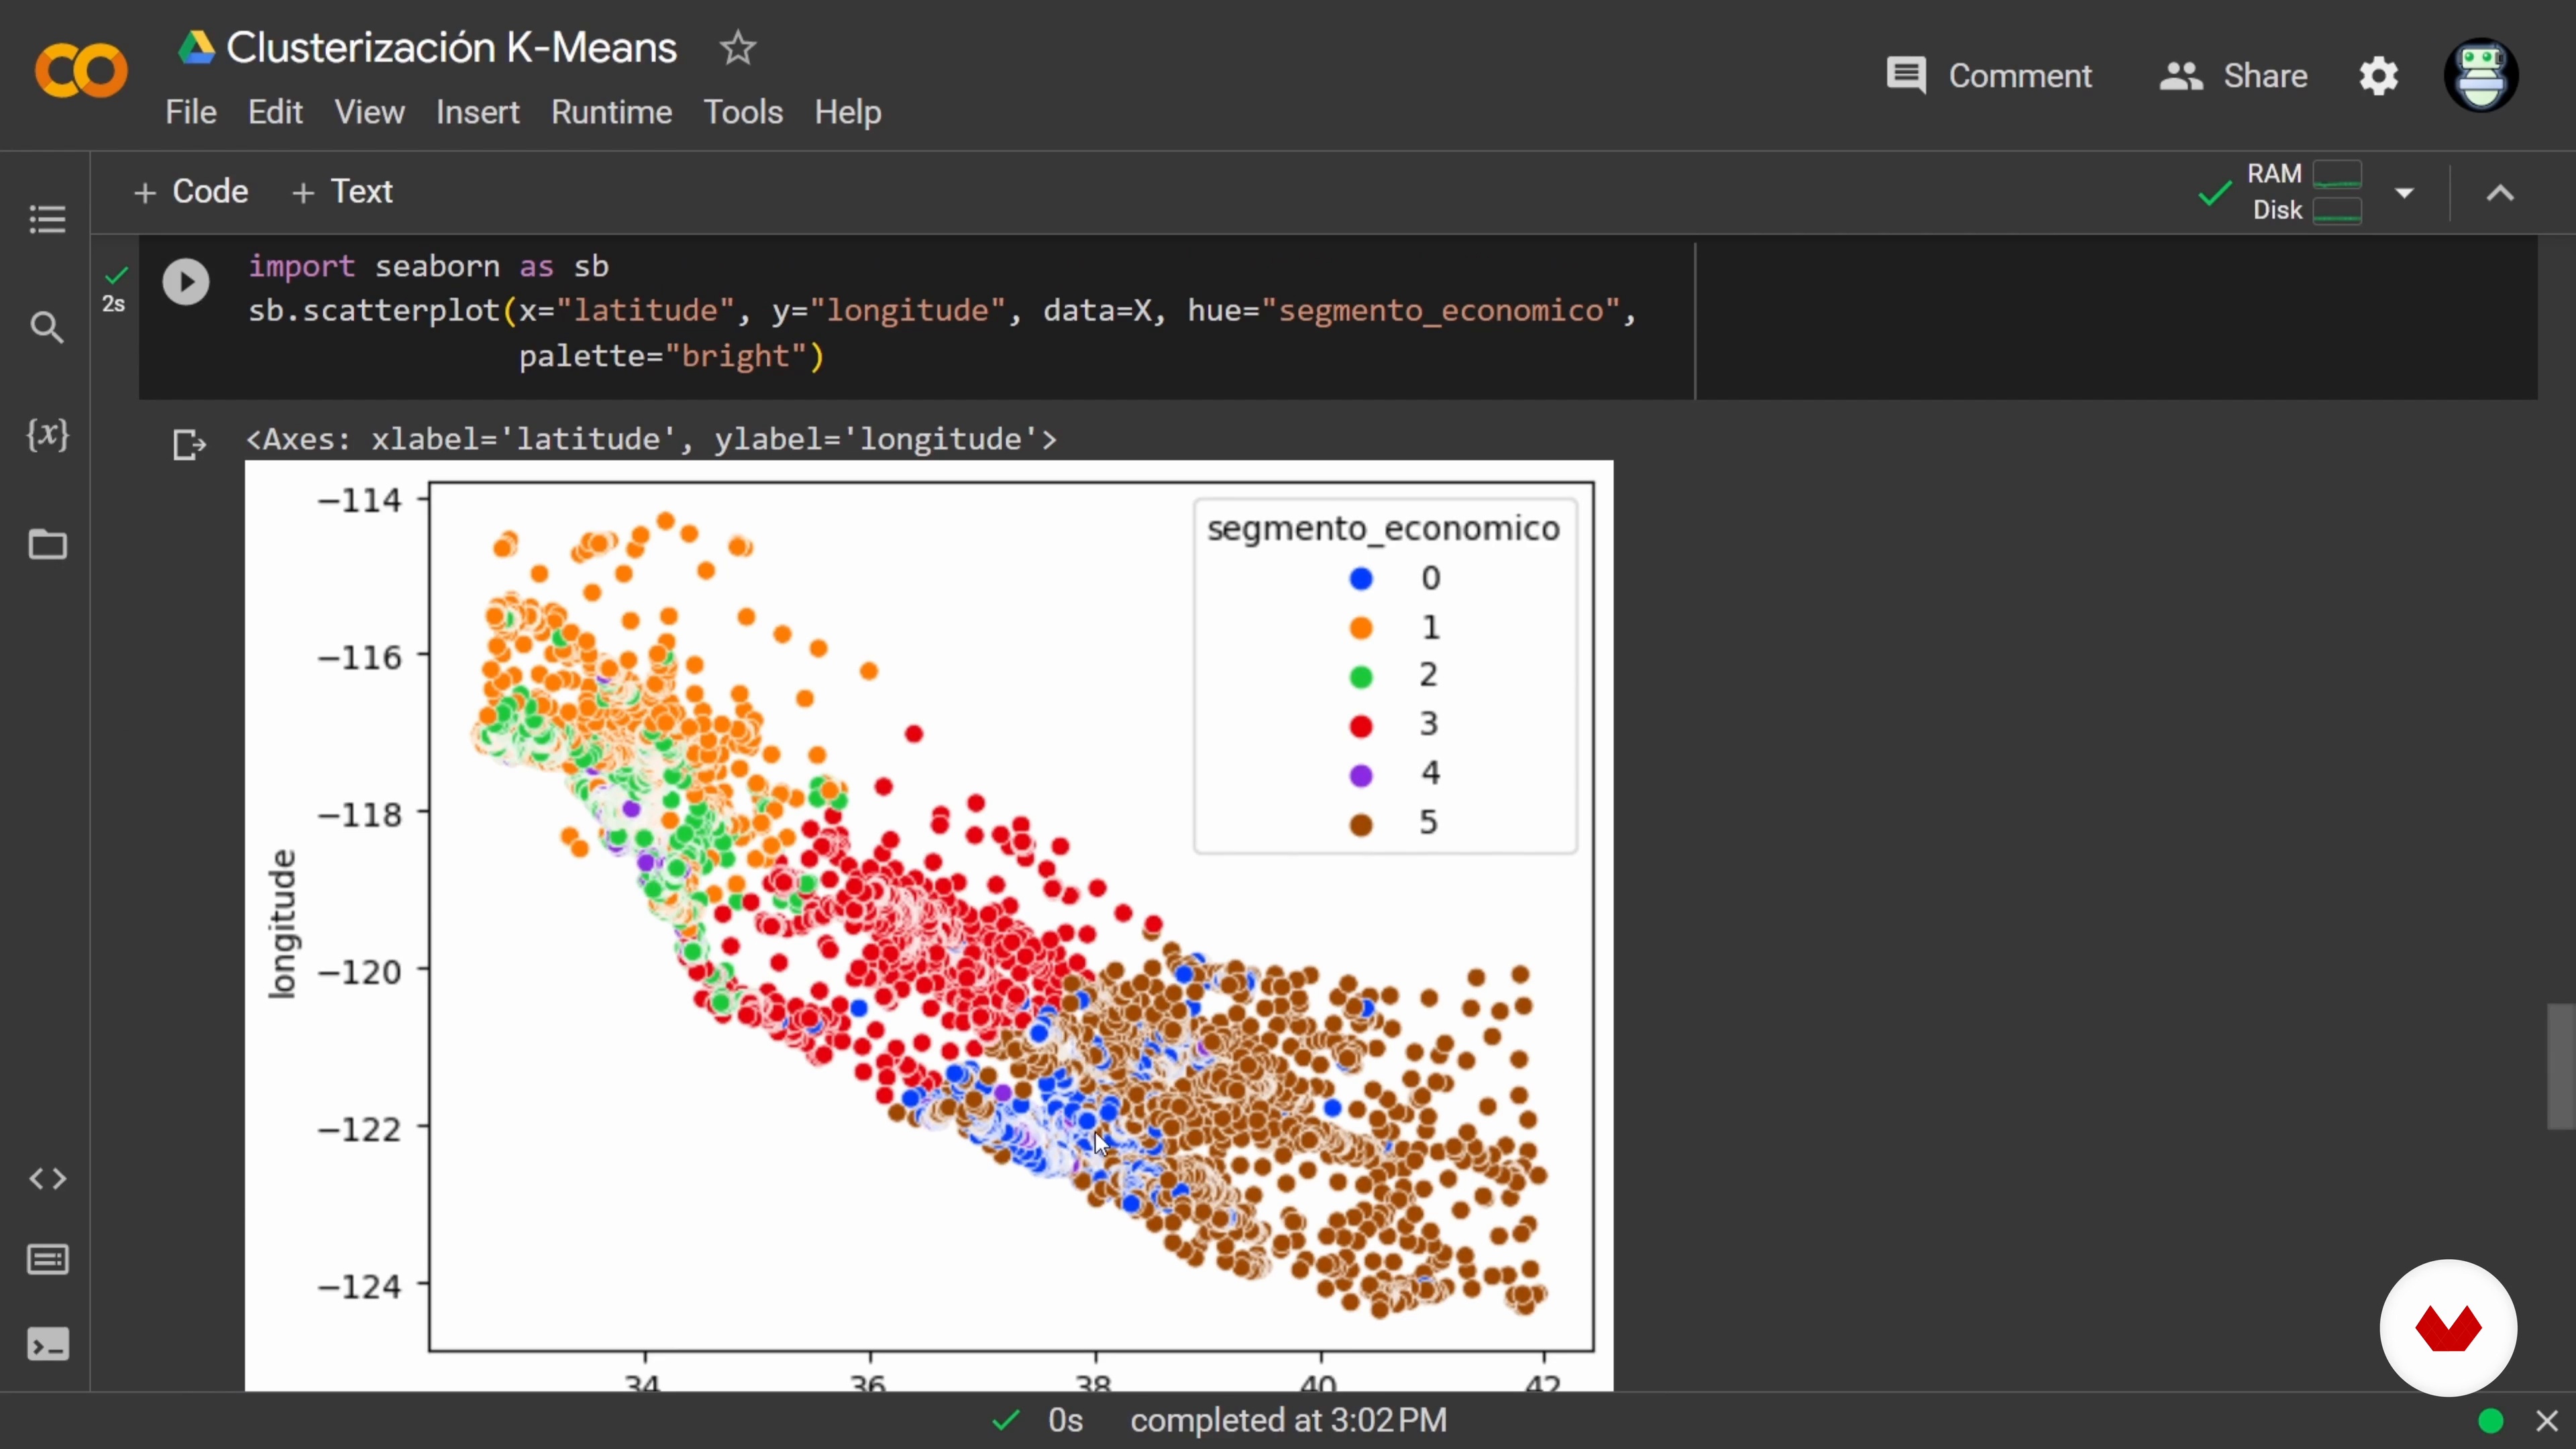Click the Colab logo icon

(81, 72)
